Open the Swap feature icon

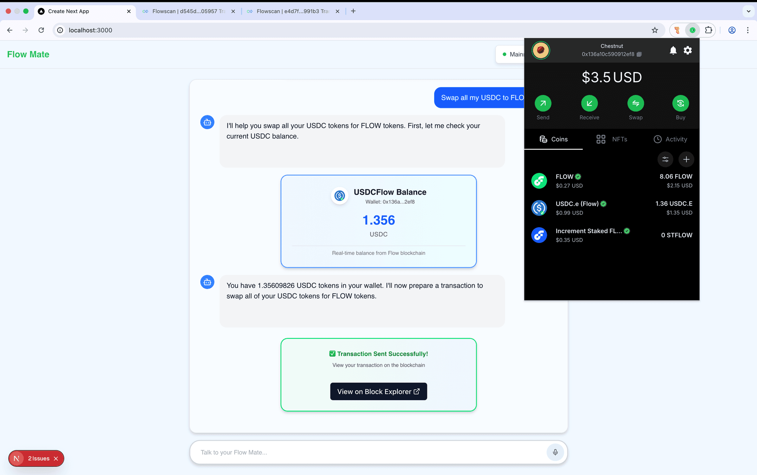(636, 103)
